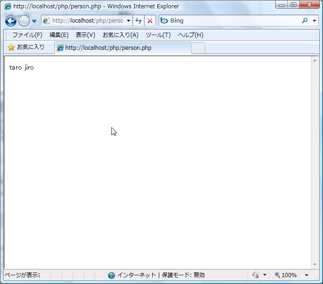
Task: Expand the address bar history dropdown
Action: tap(128, 21)
